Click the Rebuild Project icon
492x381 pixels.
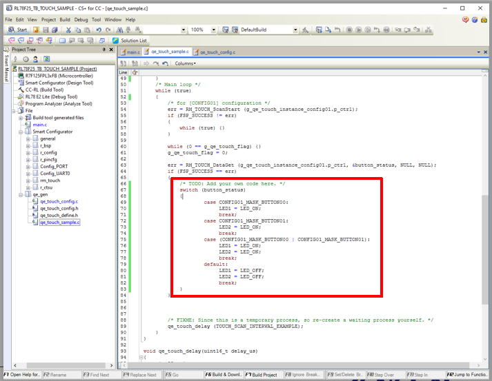[x=235, y=30]
